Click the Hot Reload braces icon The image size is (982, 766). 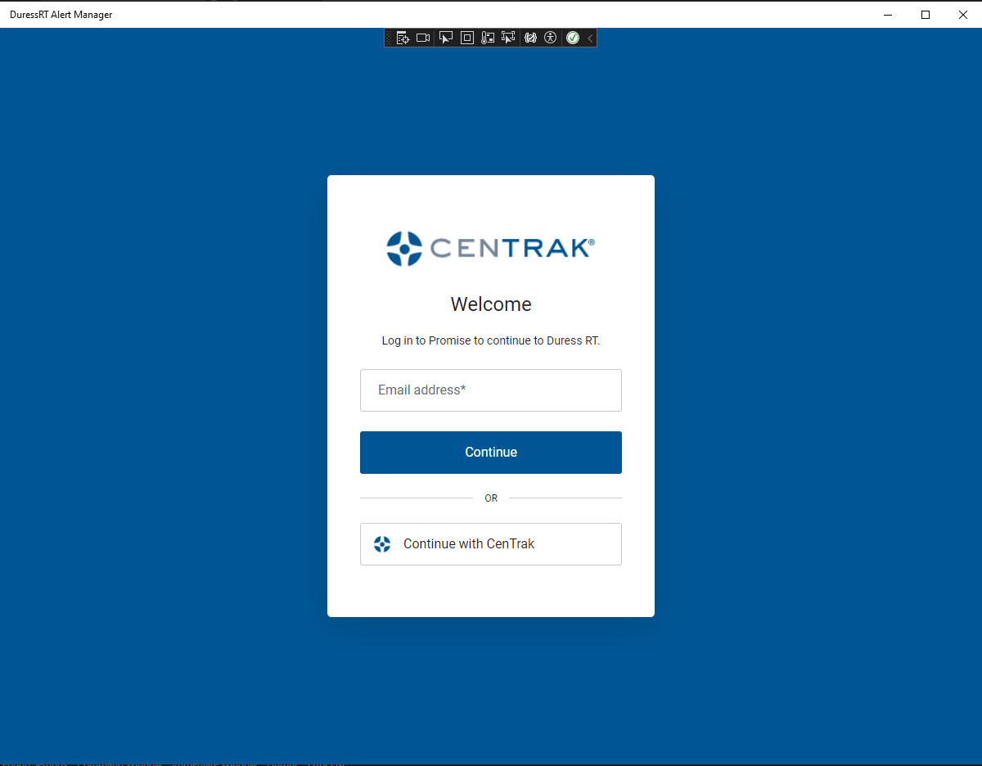tap(530, 38)
